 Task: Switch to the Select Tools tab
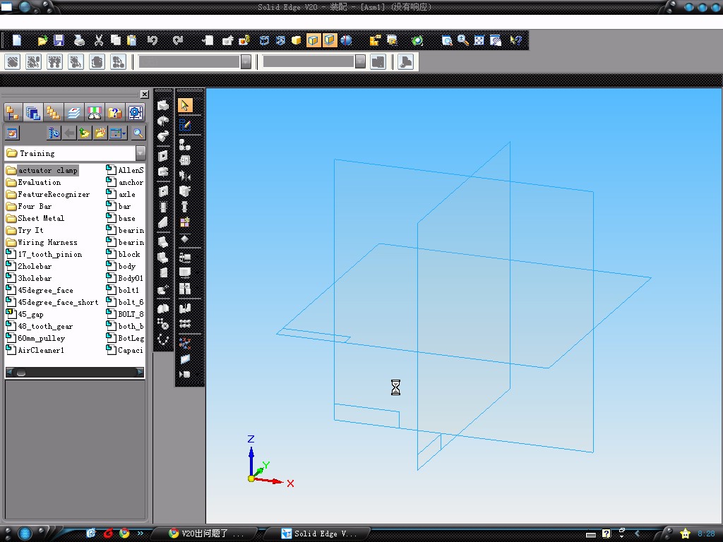pyautogui.click(x=115, y=112)
